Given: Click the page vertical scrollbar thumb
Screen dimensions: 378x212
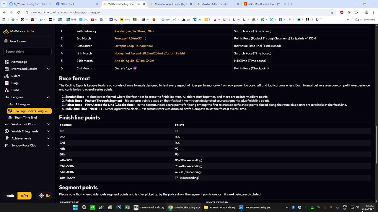Looking at the screenshot, I should pyautogui.click(x=376, y=145).
